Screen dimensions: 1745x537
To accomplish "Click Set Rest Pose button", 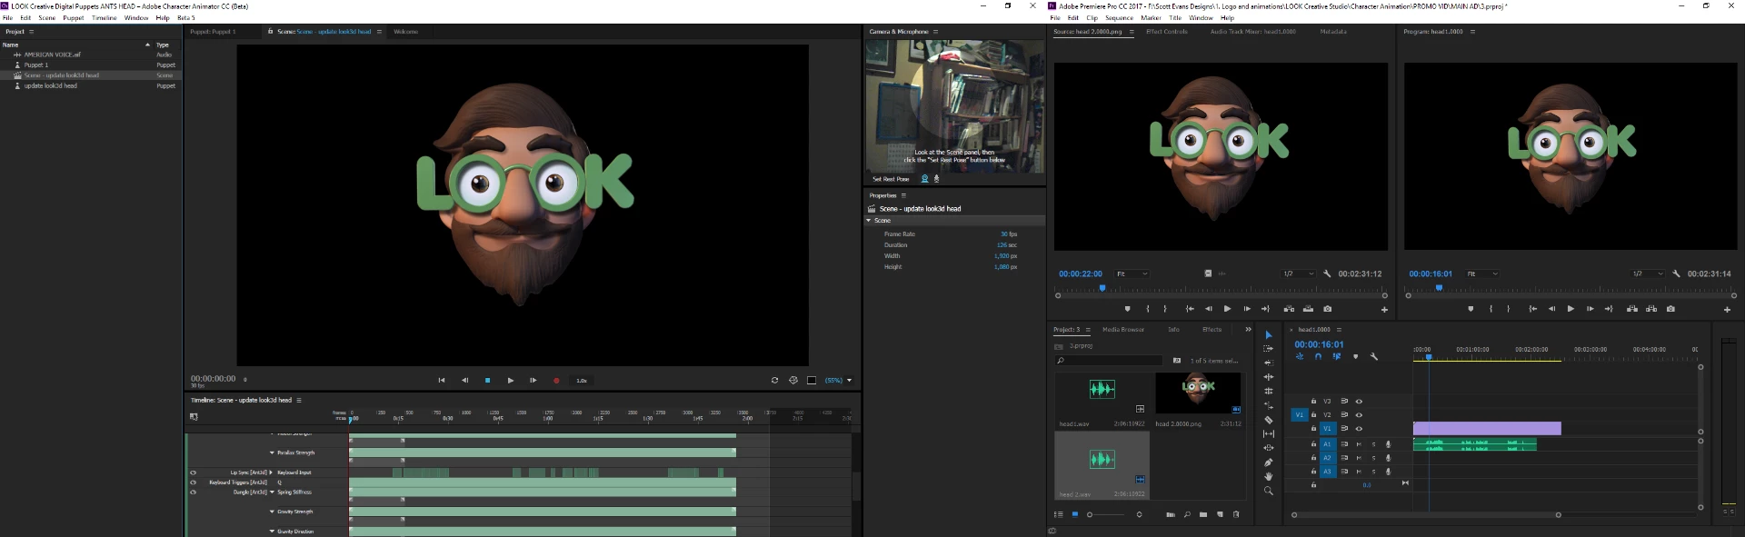I will coord(891,179).
